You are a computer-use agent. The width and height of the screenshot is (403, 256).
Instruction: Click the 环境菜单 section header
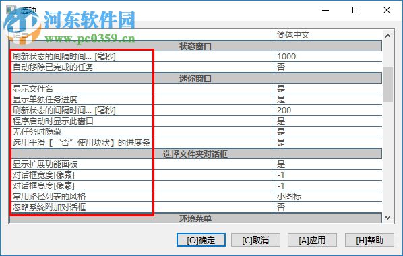pos(196,218)
